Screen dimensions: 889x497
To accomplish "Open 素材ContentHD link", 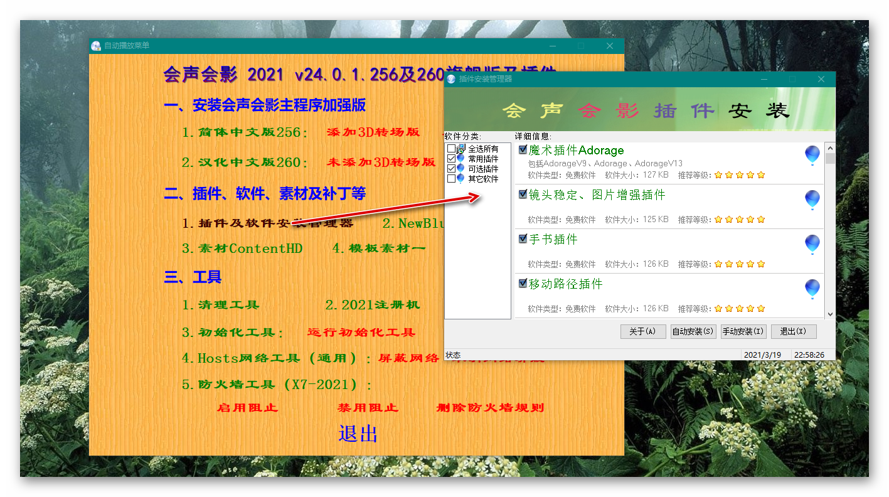I will 242,248.
